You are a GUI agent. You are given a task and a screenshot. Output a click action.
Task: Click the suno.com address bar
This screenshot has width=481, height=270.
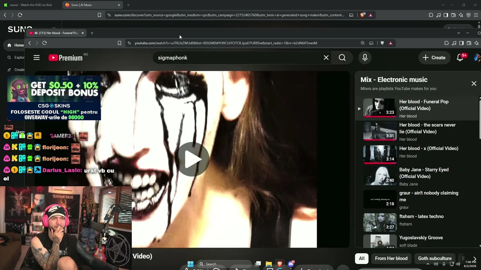click(229, 15)
